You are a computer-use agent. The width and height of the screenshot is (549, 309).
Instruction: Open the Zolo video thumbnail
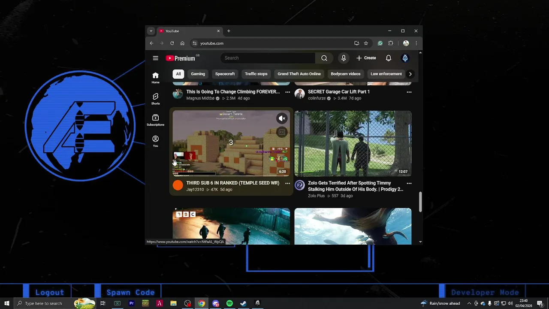(353, 143)
